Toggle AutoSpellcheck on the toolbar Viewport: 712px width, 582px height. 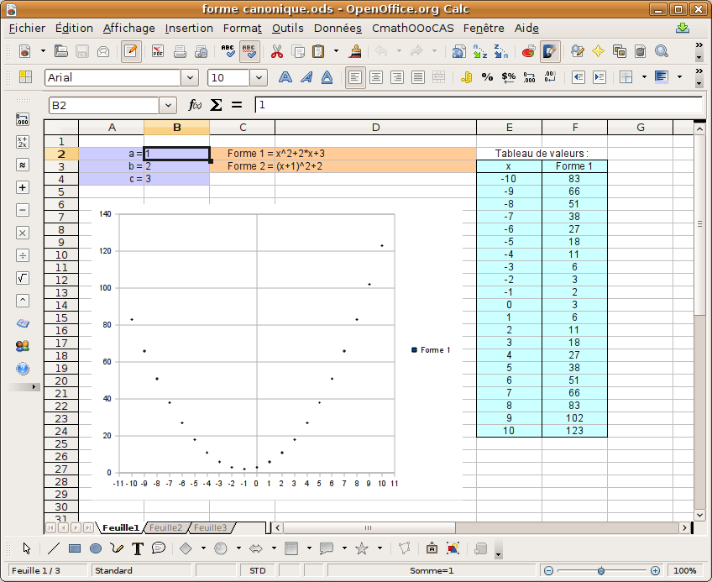coord(249,51)
